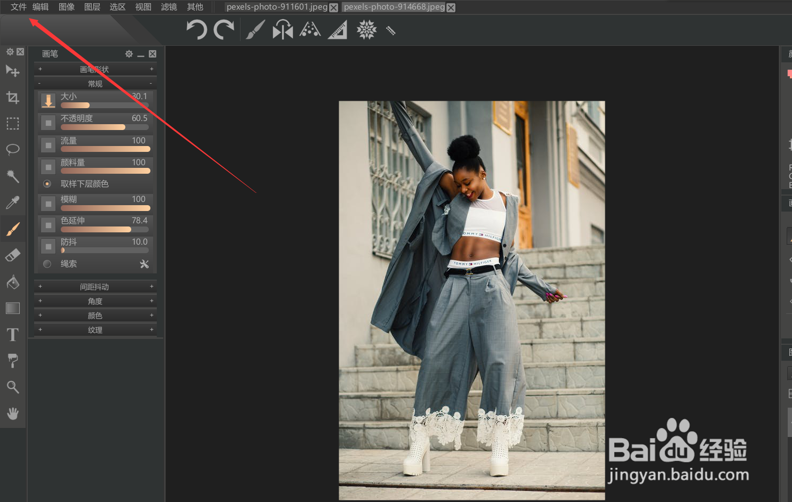Expand the 画笔形状 section
This screenshot has width=792, height=502.
point(95,69)
